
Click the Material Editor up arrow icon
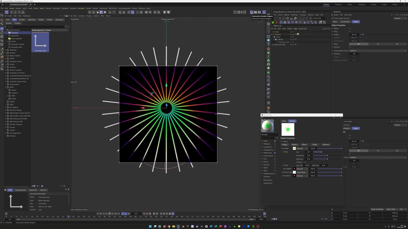coord(340,118)
